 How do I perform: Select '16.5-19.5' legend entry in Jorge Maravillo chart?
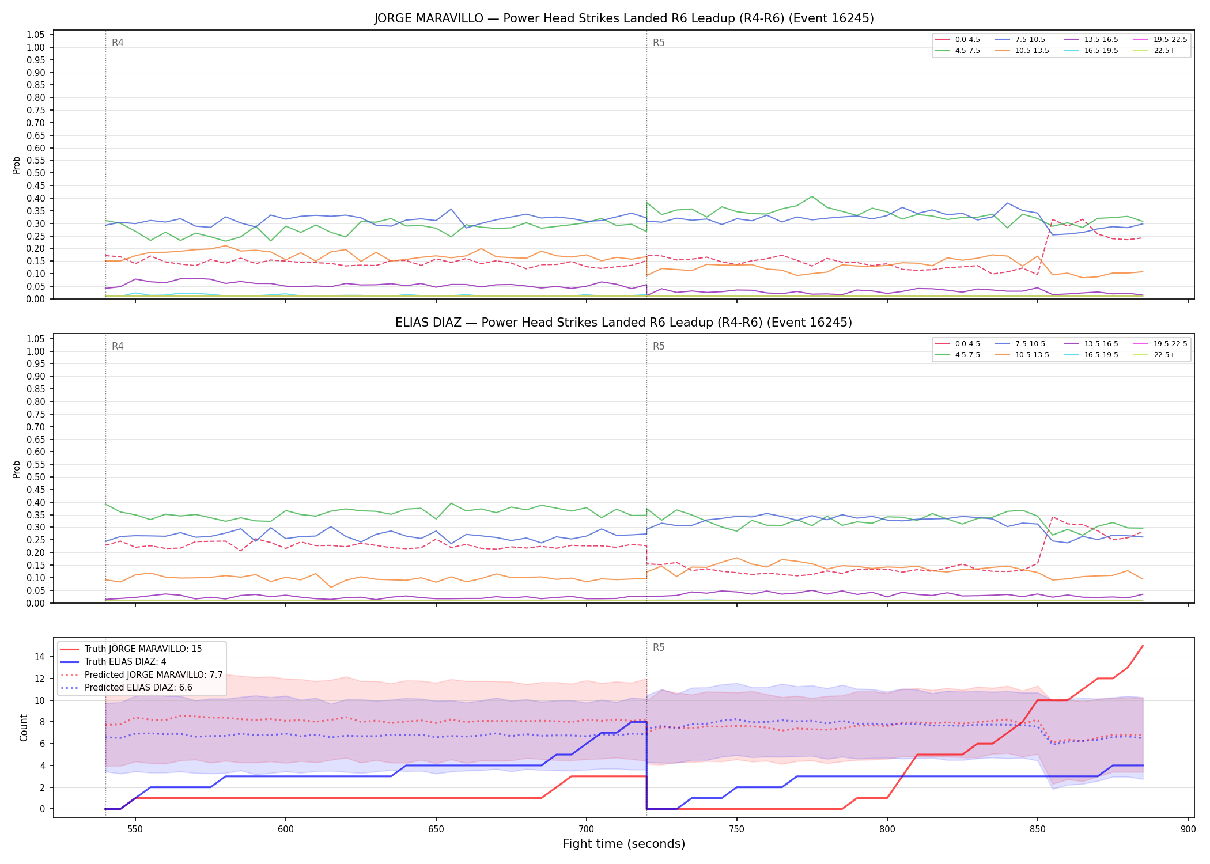pyautogui.click(x=1091, y=51)
